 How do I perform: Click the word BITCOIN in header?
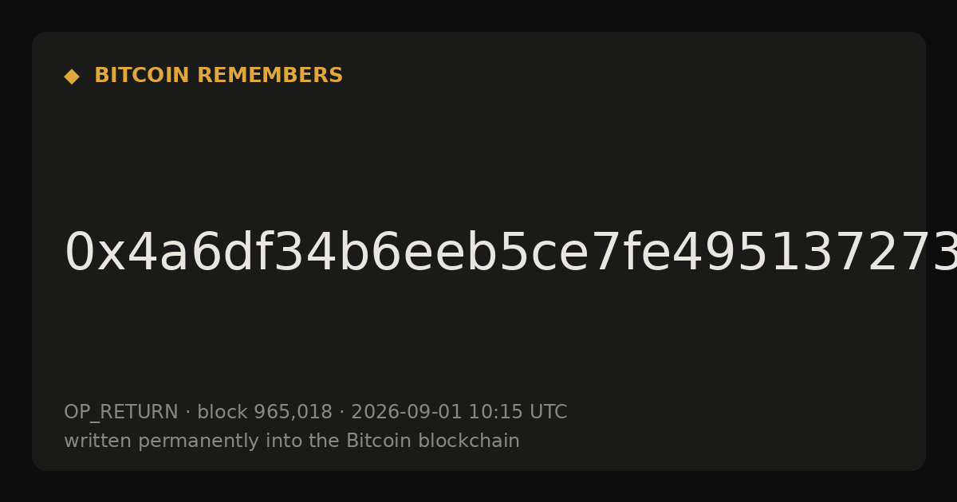click(143, 76)
